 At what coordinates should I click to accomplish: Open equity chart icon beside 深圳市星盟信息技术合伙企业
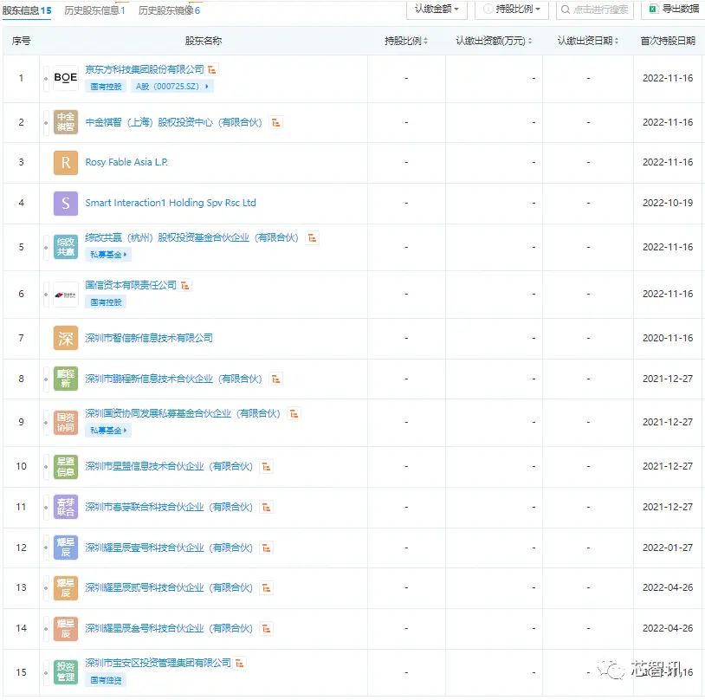tap(267, 466)
